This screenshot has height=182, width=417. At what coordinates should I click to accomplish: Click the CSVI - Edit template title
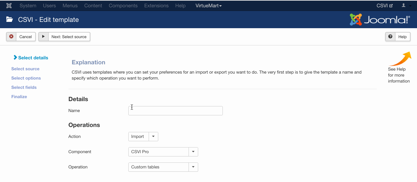49,20
